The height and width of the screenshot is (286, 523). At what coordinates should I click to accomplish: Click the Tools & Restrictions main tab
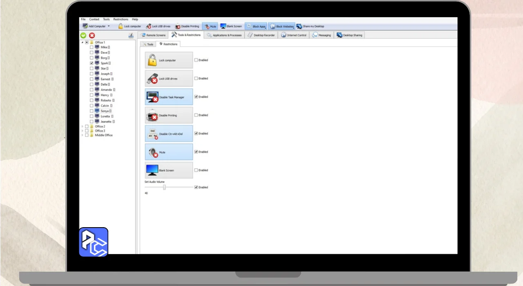tap(186, 35)
